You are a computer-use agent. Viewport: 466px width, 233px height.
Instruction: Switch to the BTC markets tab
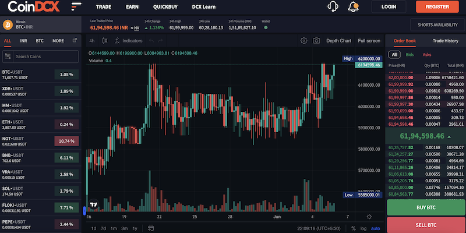point(40,41)
